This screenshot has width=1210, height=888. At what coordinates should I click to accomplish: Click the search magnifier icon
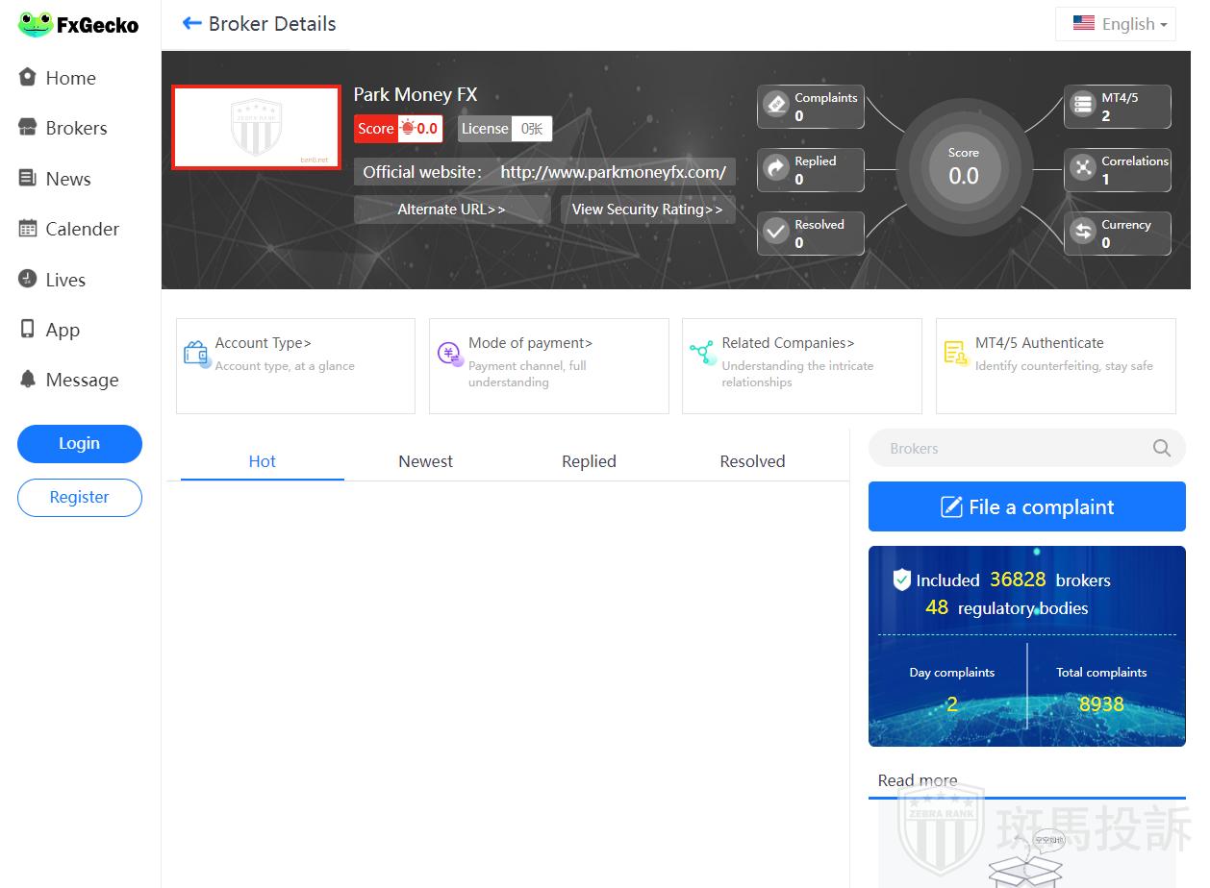click(1161, 449)
